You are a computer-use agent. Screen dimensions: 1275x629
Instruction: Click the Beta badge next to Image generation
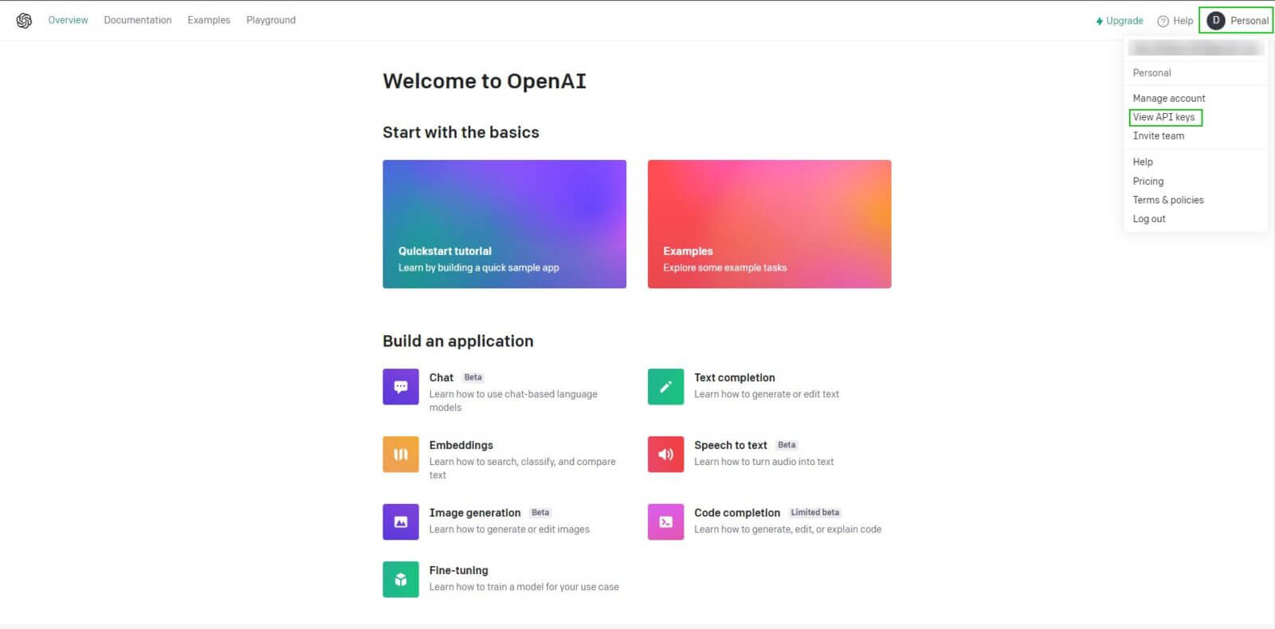540,513
